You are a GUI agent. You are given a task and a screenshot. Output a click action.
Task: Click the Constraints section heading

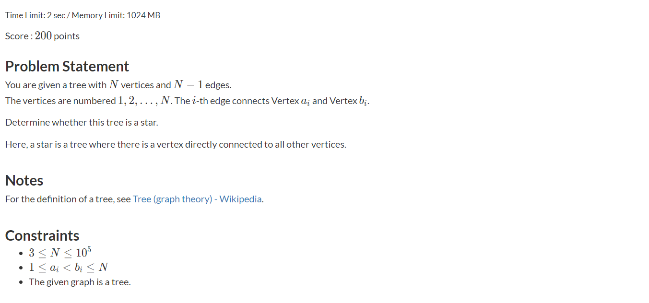(x=42, y=235)
